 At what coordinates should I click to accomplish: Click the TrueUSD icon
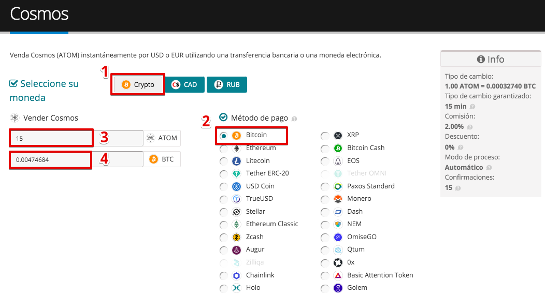(236, 199)
